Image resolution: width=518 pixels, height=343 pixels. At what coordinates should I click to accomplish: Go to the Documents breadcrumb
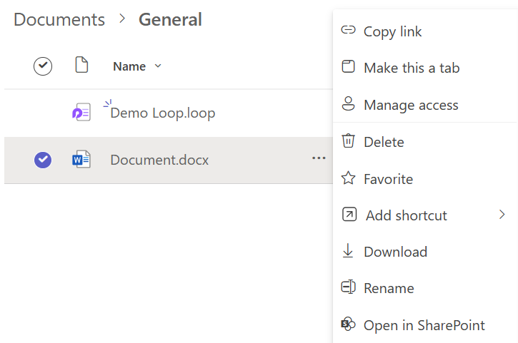click(59, 19)
